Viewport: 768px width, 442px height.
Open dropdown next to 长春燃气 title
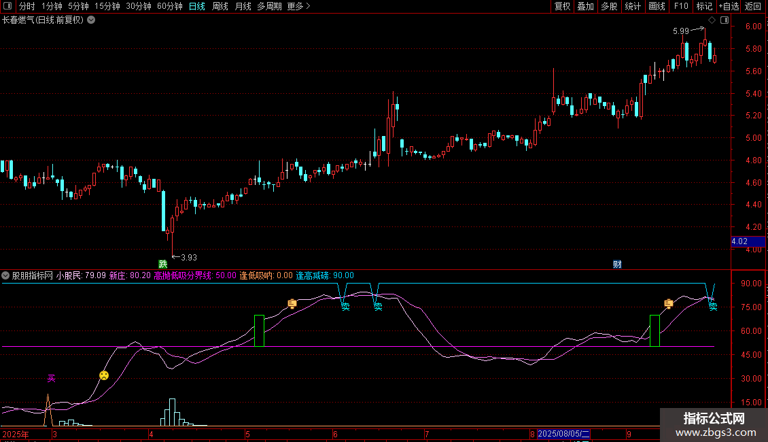click(x=91, y=20)
